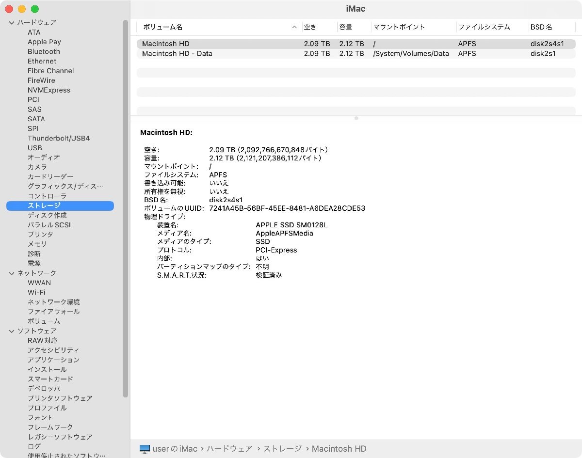Select Bluetooth in the sidebar

44,51
